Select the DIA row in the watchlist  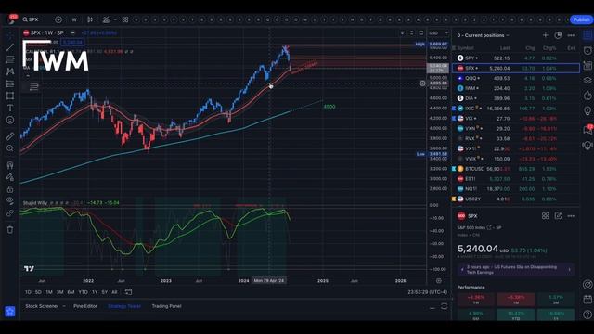tap(516, 98)
